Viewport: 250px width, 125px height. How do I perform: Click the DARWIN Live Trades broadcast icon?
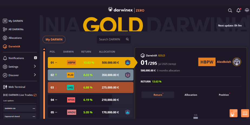tap(5, 95)
